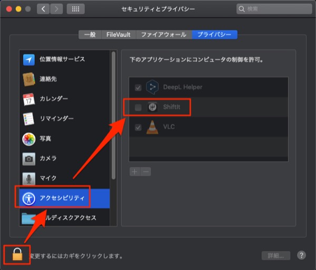
Task: Uncheck the VLC checkbox
Action: point(138,127)
